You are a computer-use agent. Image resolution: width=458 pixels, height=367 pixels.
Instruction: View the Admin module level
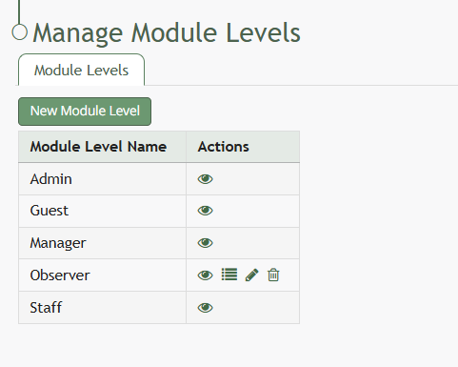(x=205, y=179)
